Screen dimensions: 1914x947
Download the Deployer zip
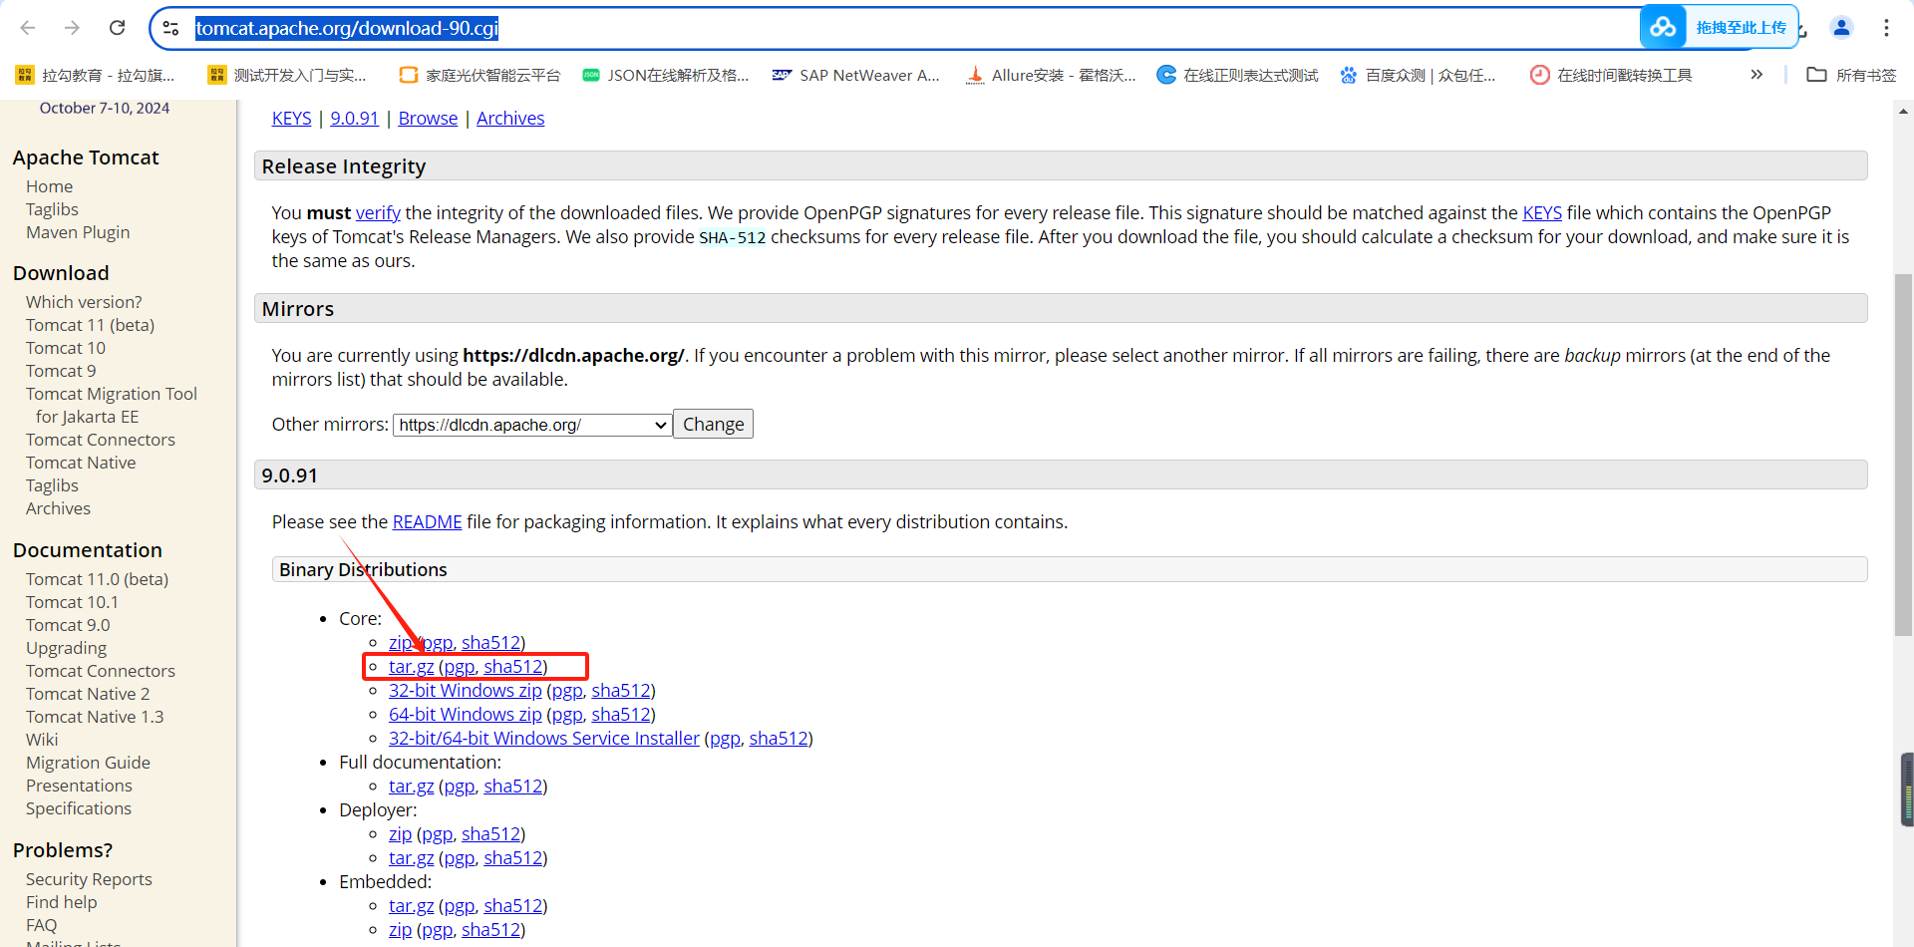point(400,833)
